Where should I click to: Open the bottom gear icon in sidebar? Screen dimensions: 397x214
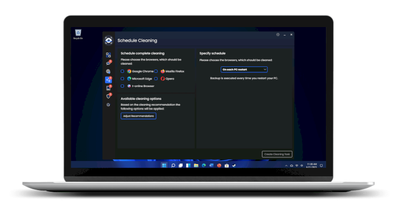pos(108,105)
